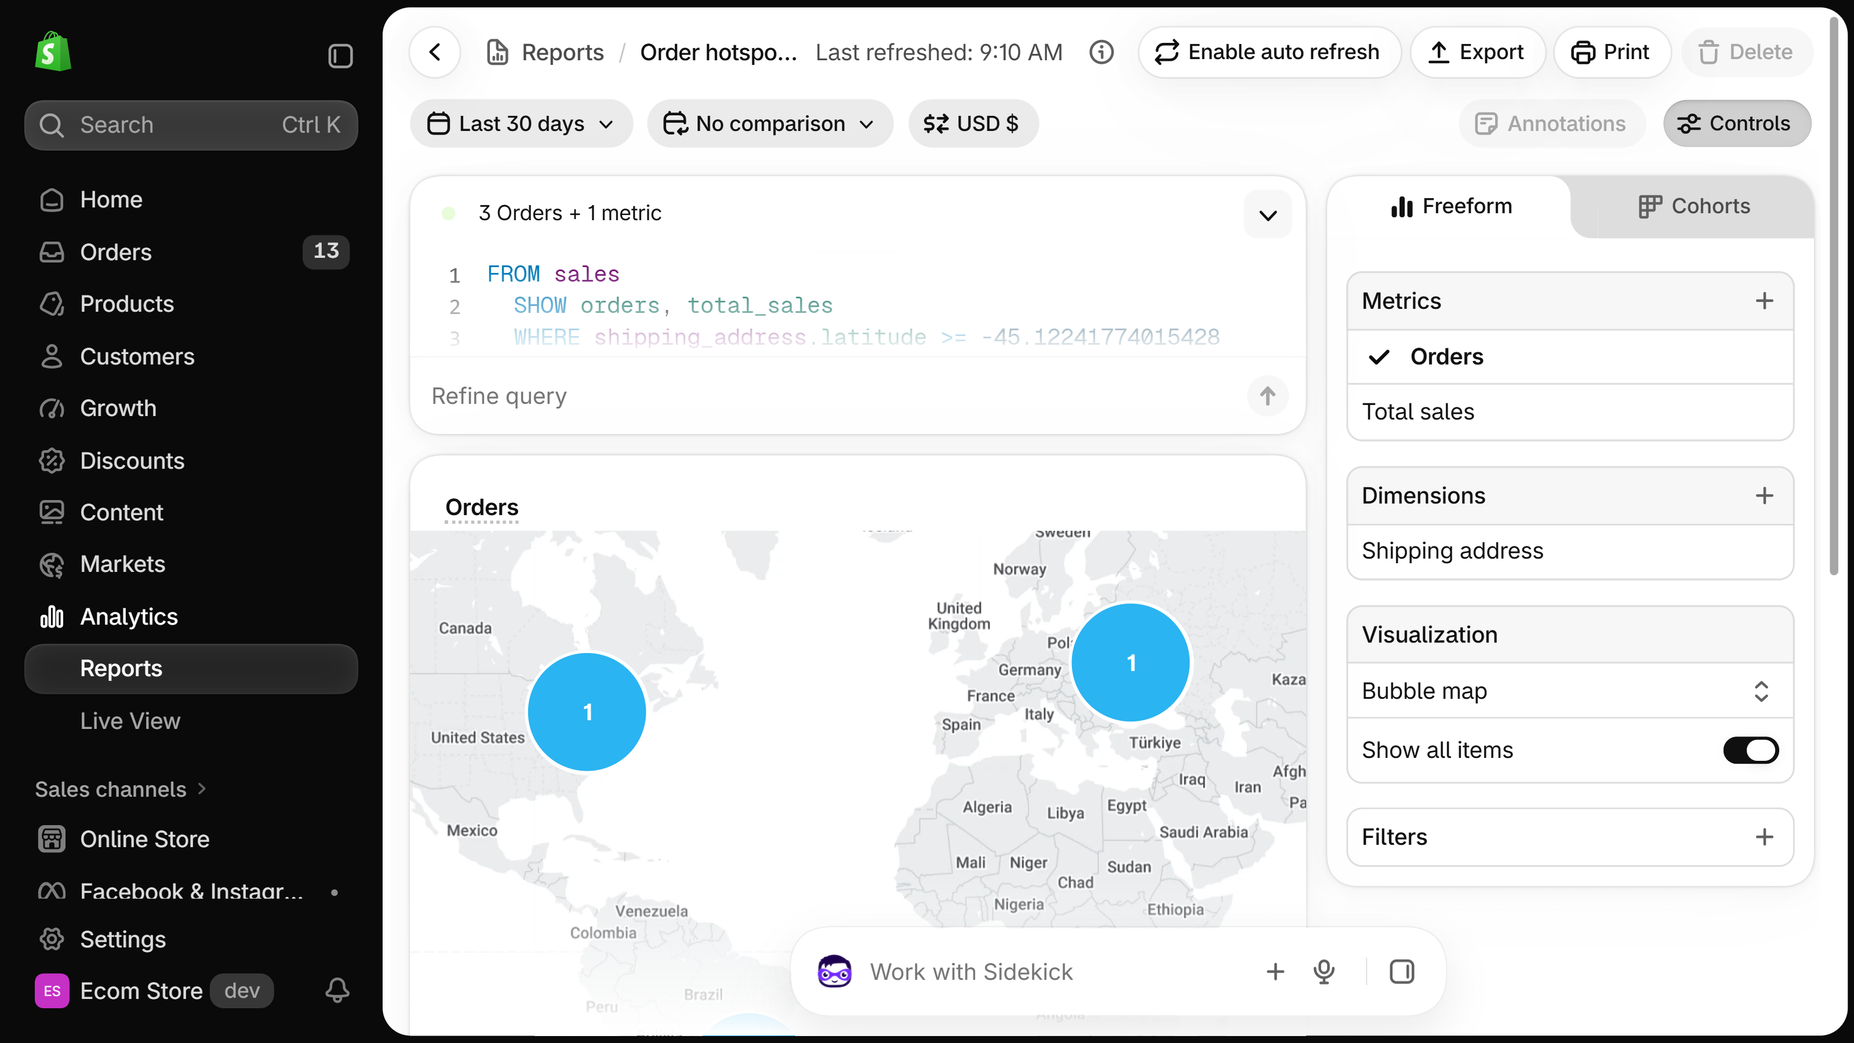Submit the refine query arrow

(x=1267, y=396)
